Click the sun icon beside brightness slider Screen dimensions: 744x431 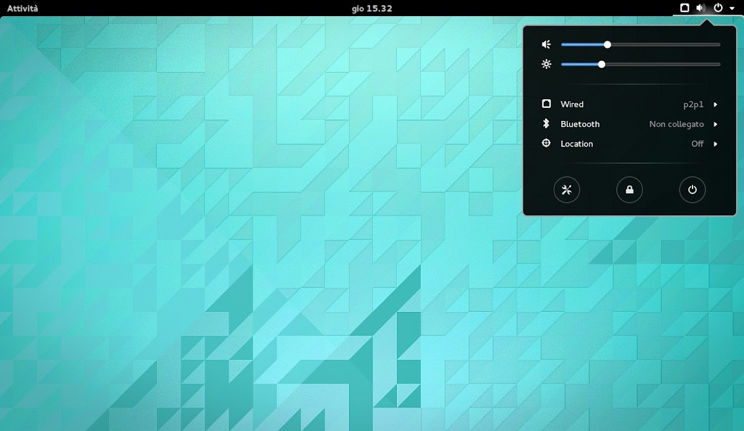[x=546, y=64]
